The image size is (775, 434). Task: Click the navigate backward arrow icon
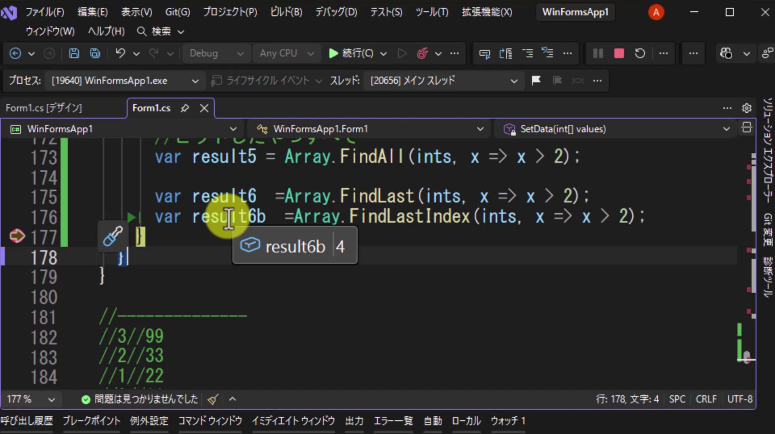[x=15, y=53]
